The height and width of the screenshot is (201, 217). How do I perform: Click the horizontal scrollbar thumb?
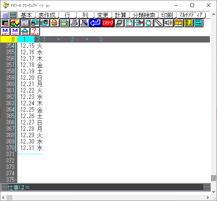10,198
